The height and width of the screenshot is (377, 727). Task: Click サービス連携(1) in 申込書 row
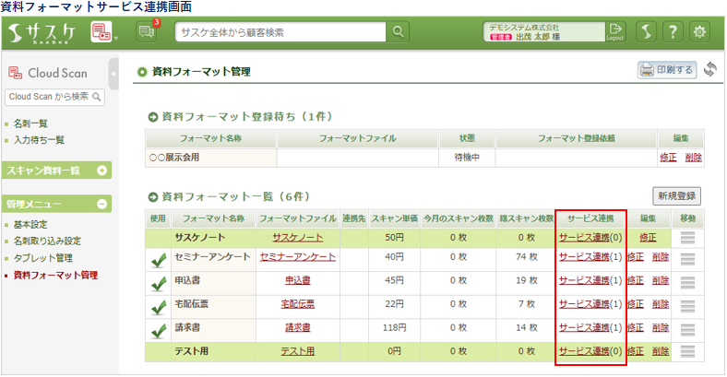[590, 280]
